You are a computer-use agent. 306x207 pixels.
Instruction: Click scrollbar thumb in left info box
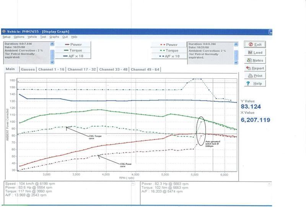click(x=52, y=54)
